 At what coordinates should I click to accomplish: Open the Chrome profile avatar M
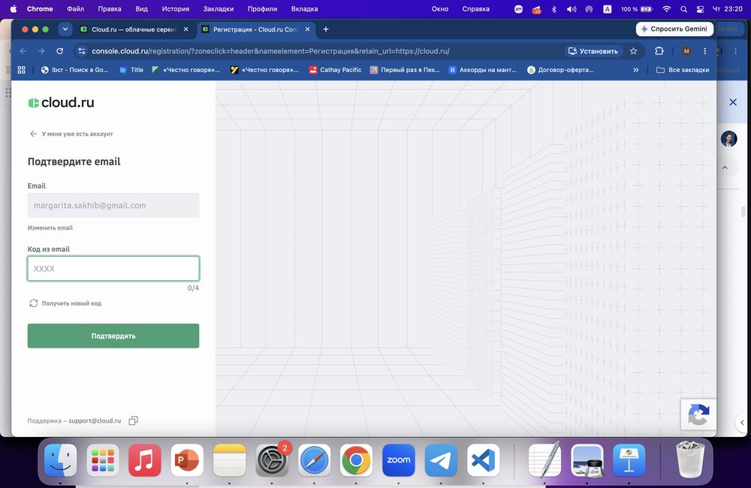[x=686, y=51]
